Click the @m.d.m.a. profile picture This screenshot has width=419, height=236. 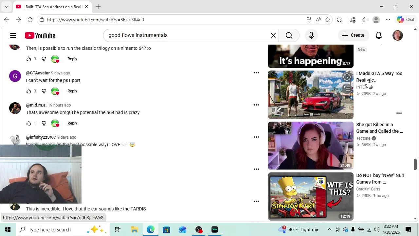(x=15, y=108)
